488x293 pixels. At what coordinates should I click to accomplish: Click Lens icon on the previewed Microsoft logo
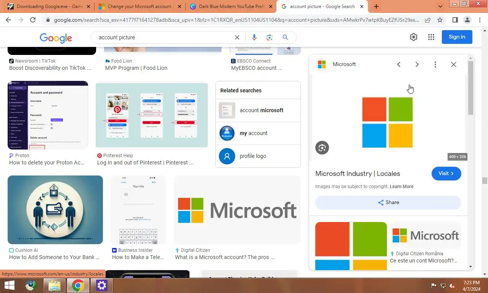(x=322, y=148)
